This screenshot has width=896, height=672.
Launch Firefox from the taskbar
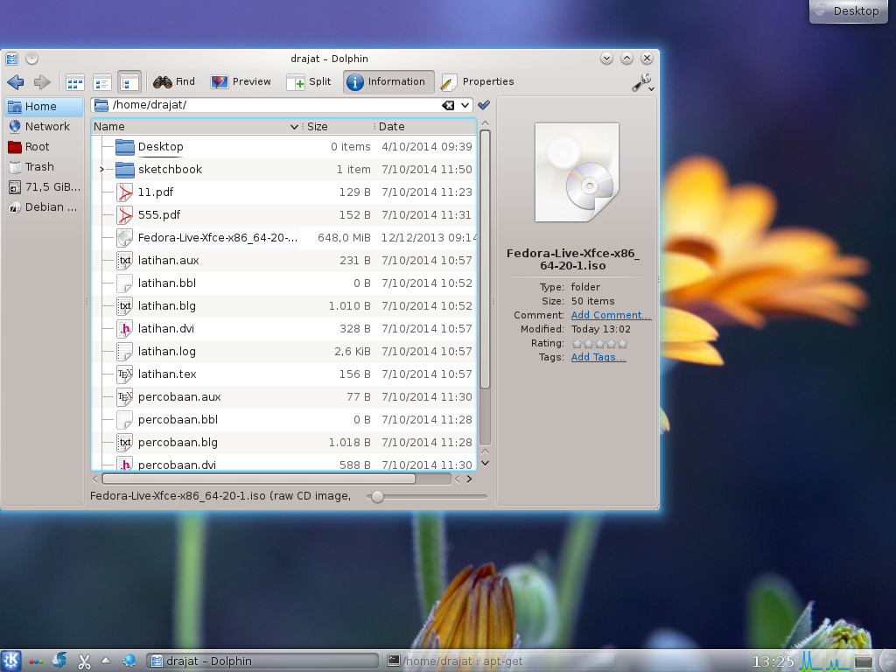[x=59, y=661]
